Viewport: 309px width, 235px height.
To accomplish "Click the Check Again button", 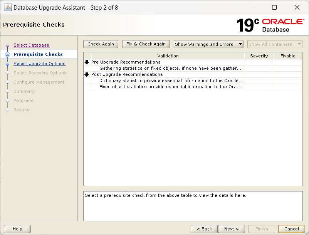I will pos(101,44).
